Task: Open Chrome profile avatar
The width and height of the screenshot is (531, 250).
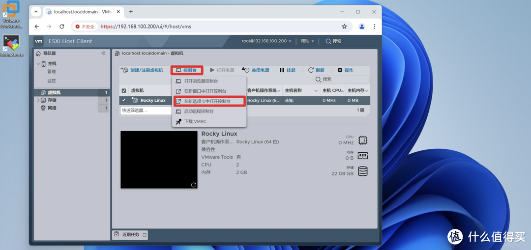Action: (x=362, y=27)
